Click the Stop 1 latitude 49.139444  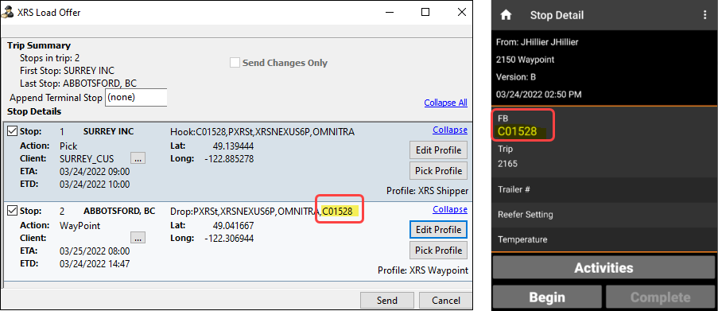pos(233,146)
